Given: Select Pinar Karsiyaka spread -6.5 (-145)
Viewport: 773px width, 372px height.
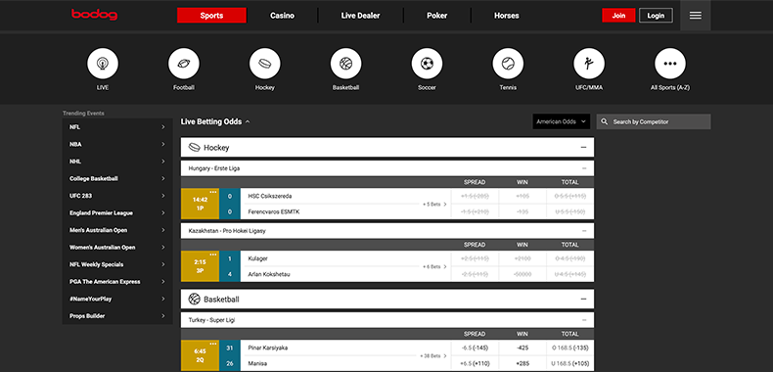Looking at the screenshot, I should click(475, 348).
